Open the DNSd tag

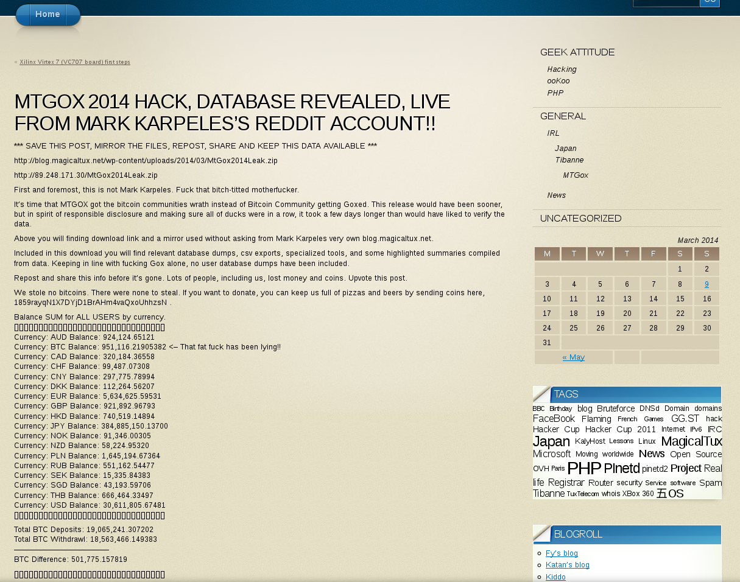(x=649, y=408)
